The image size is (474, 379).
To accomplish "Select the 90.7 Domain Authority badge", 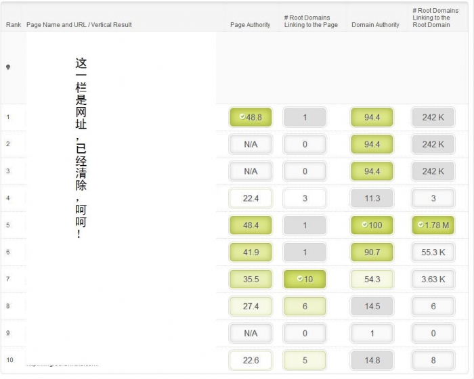I will [372, 252].
